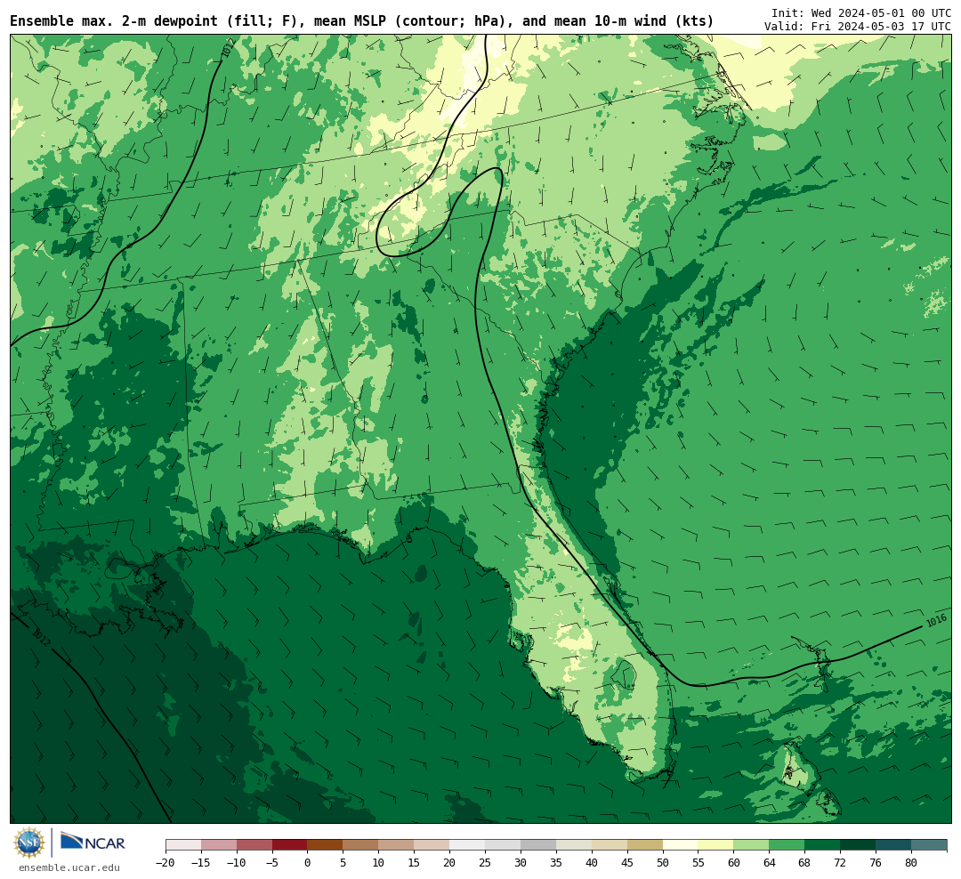This screenshot has height=879, width=961.
Task: Pick the 15 to 20 beige swatch
Action: [x=432, y=845]
